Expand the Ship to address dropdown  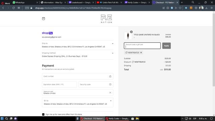[113, 44]
